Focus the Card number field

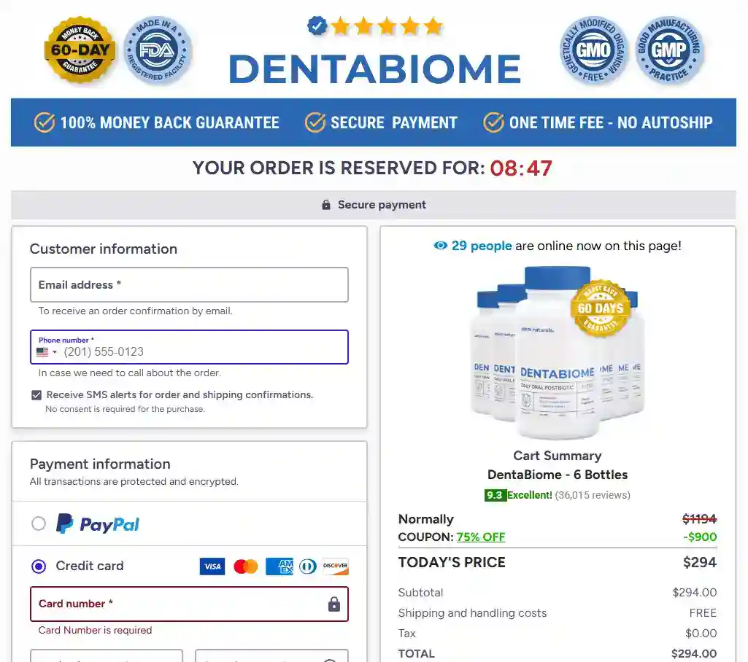tap(190, 604)
